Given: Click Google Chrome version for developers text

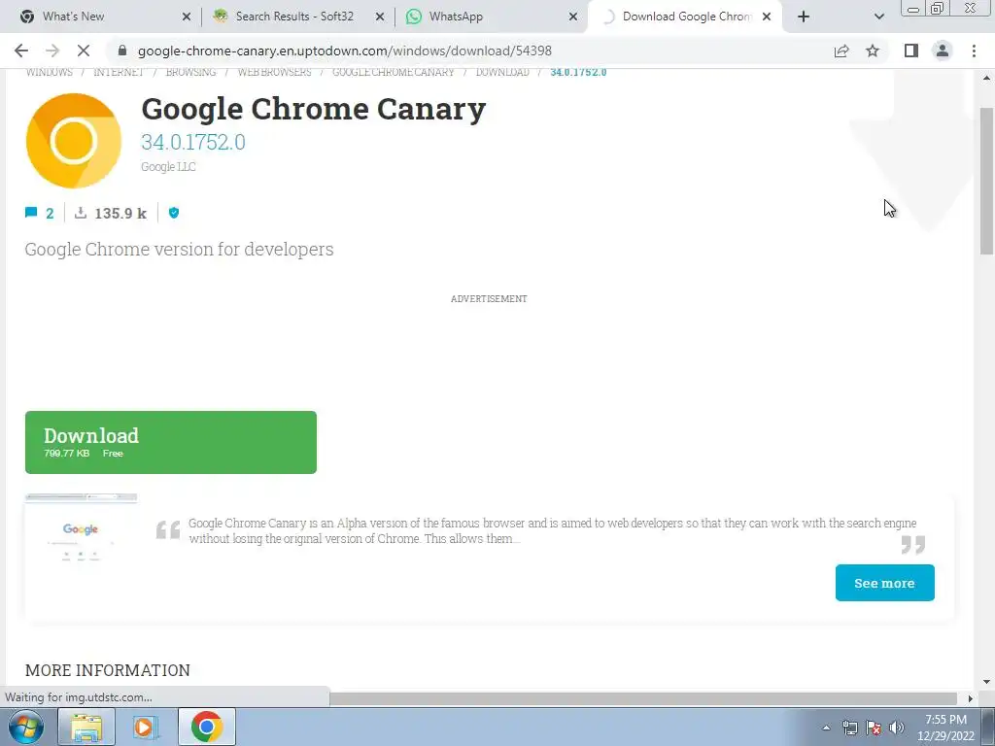Looking at the screenshot, I should (x=179, y=250).
